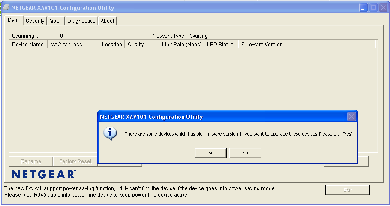Click the scan count value 0
Image resolution: width=390 pixels, height=206 pixels.
tap(61, 36)
